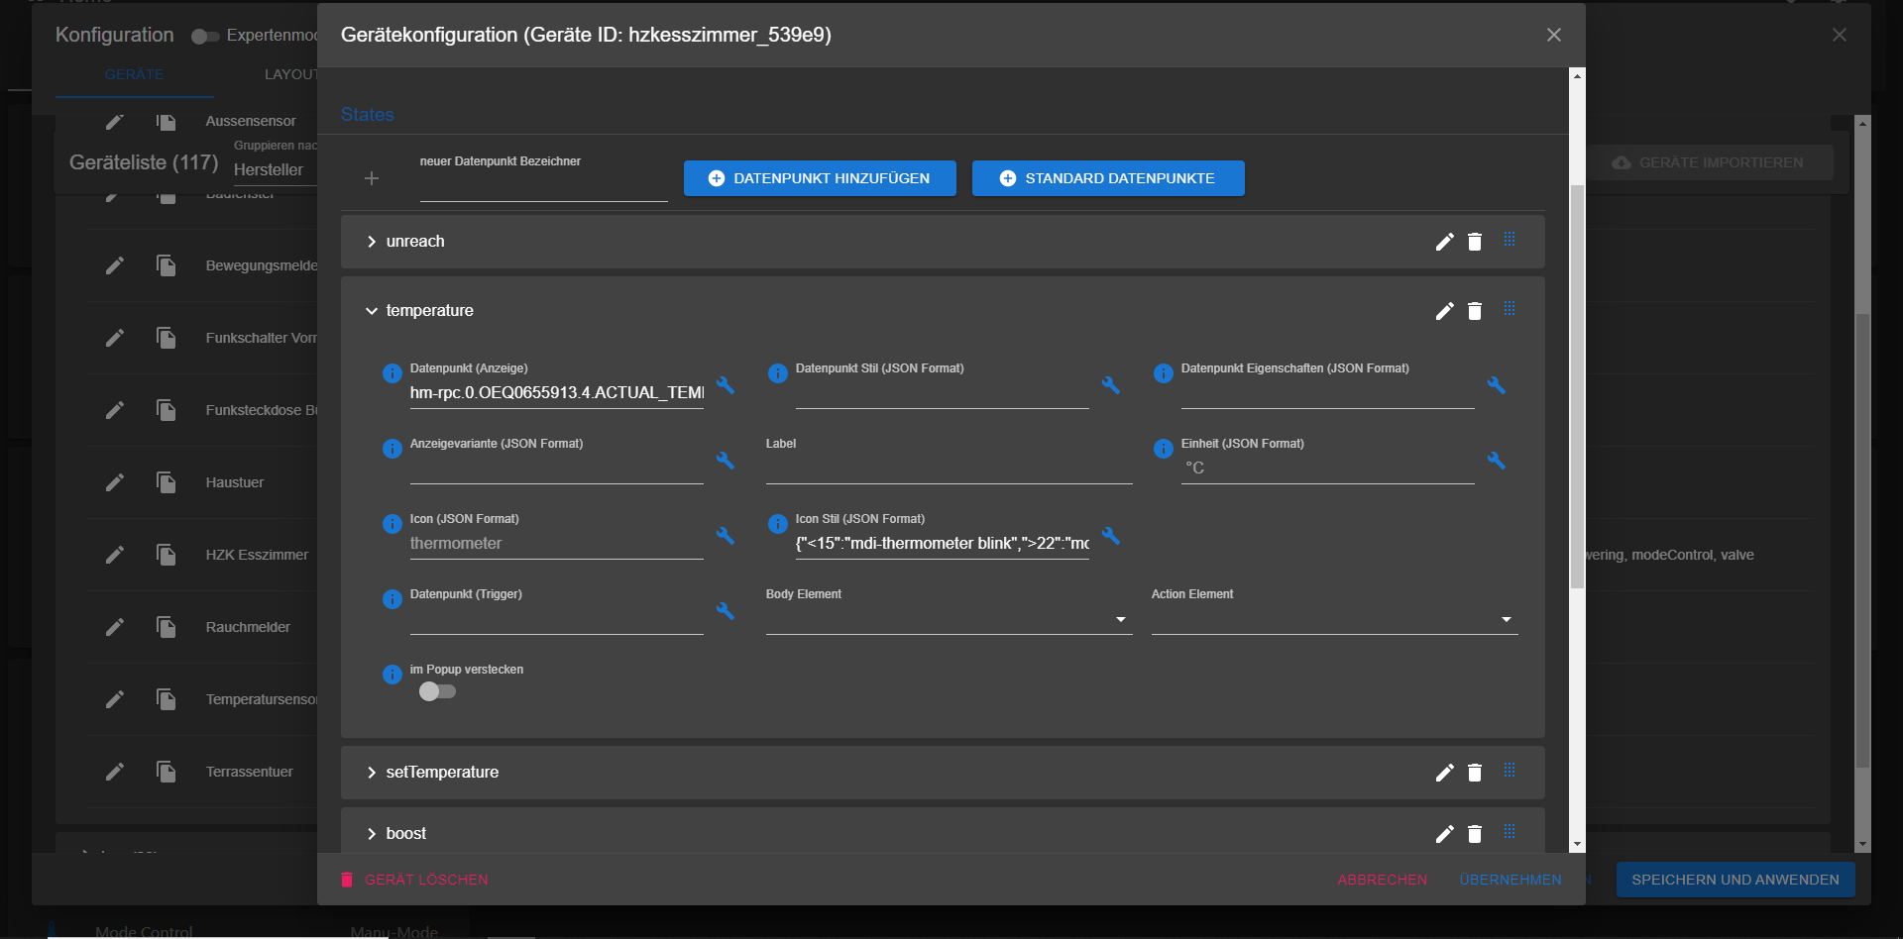Show info for Datenpunkt Stil
This screenshot has height=939, width=1903.
coord(778,373)
